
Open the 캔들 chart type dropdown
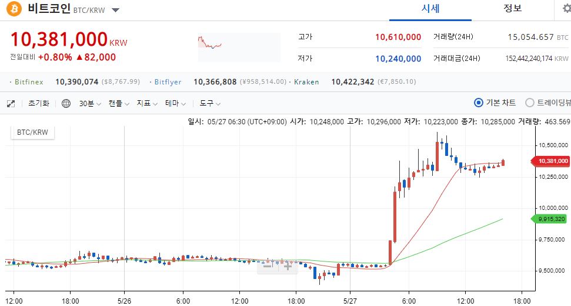119,103
